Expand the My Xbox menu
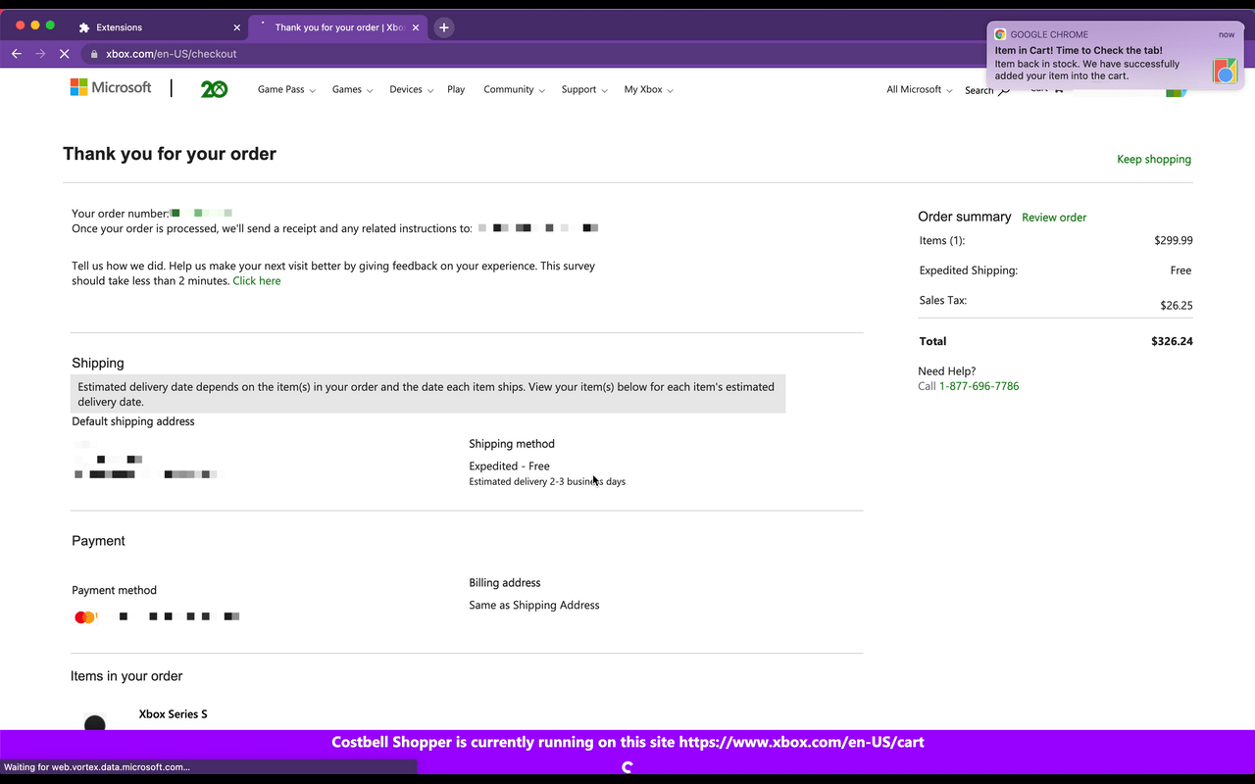 coord(649,89)
